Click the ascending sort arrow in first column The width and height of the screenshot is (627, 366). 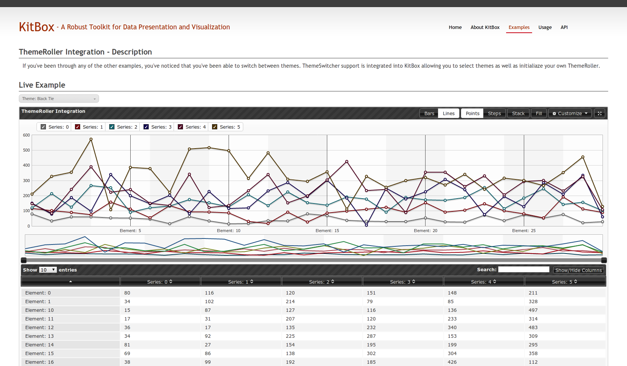pyautogui.click(x=70, y=281)
